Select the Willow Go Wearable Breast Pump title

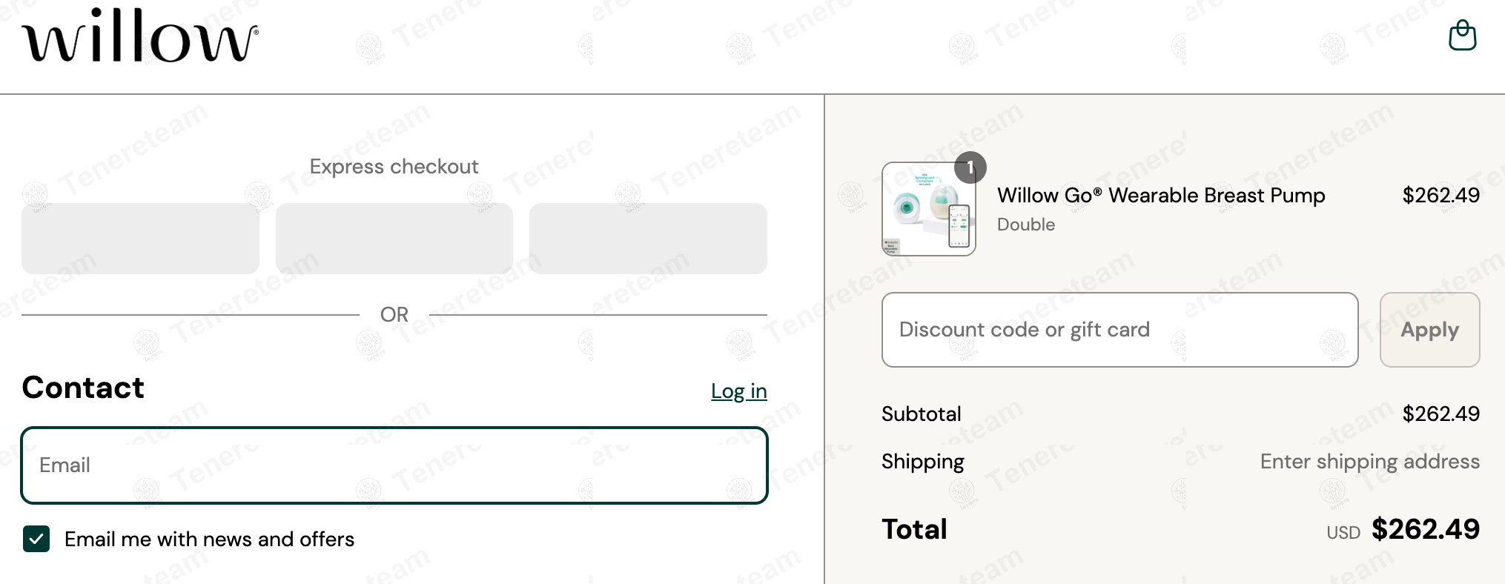1160,196
